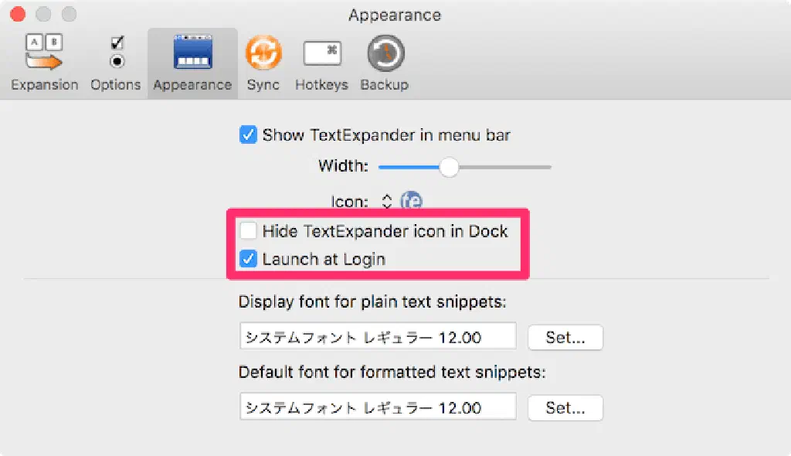
Task: Click Set… for formatted text snippets font
Action: coord(565,407)
